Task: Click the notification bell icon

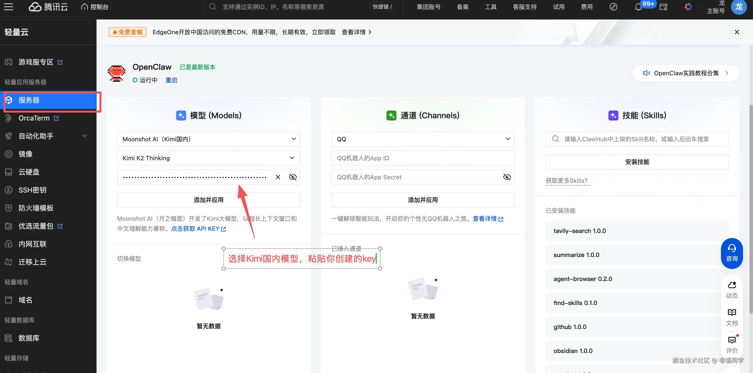Action: pos(638,7)
